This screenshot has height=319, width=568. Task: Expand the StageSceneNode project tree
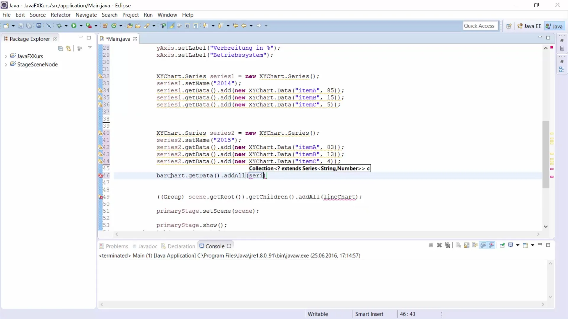pos(6,64)
